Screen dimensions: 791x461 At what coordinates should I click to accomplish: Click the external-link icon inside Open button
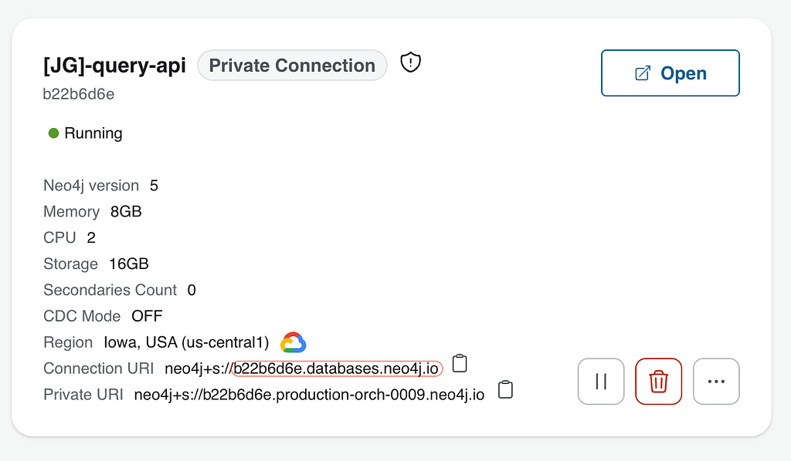click(x=643, y=73)
